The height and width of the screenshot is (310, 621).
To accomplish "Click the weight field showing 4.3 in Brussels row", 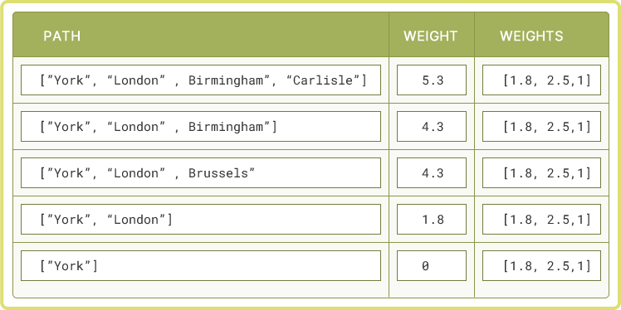I will (432, 172).
